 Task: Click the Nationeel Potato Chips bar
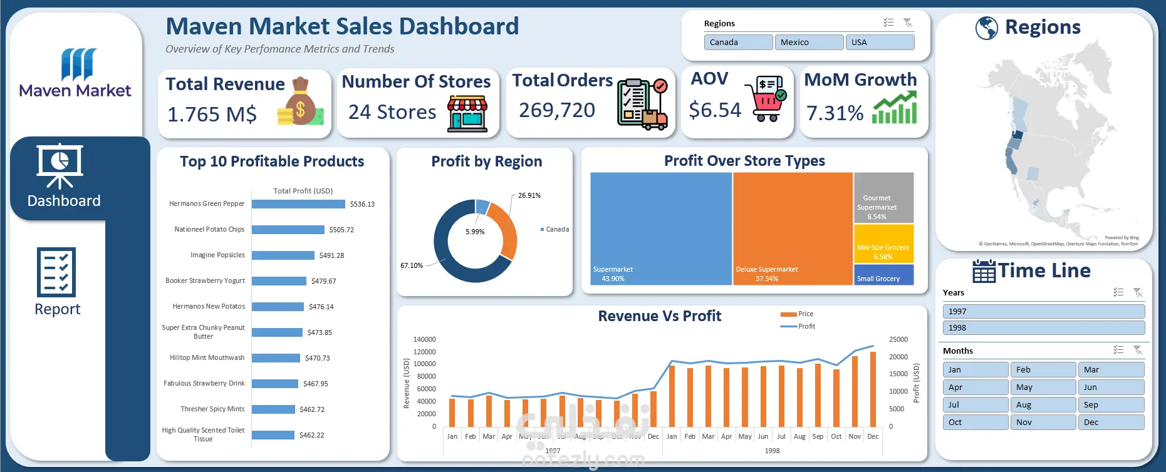[x=288, y=230]
